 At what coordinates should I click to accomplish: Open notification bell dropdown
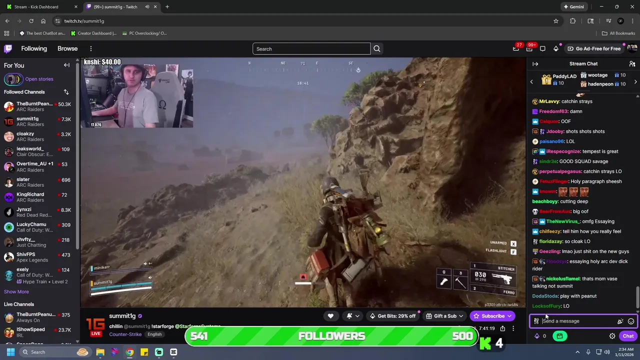pyautogui.click(x=352, y=316)
